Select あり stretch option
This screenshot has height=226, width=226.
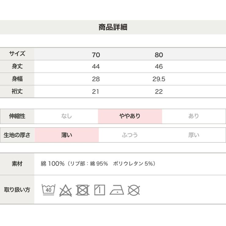(194, 116)
